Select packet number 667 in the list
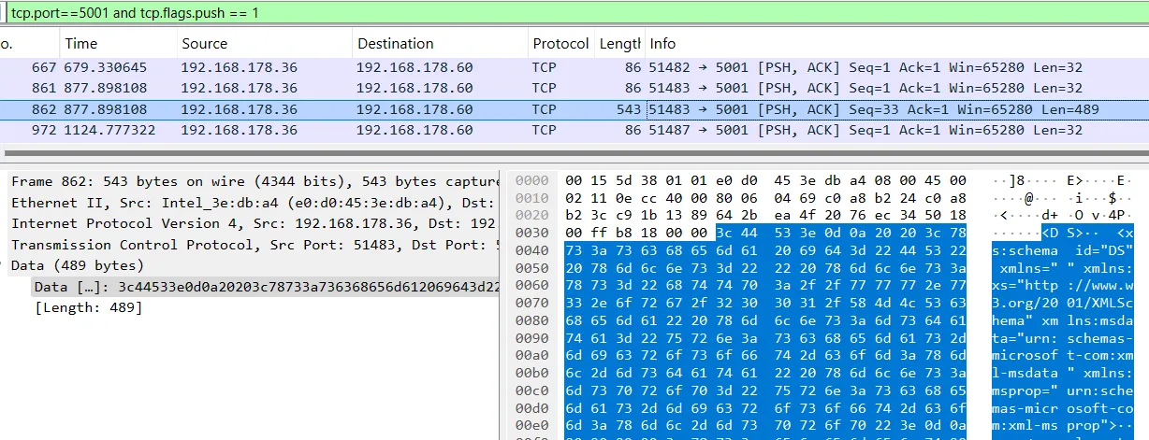This screenshot has width=1149, height=440. tap(374, 67)
